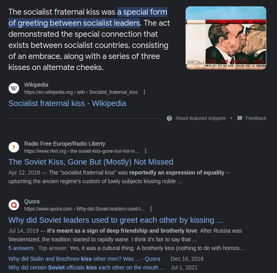Click the Feedback text link
Screen dimensions: 277x273
(x=256, y=118)
